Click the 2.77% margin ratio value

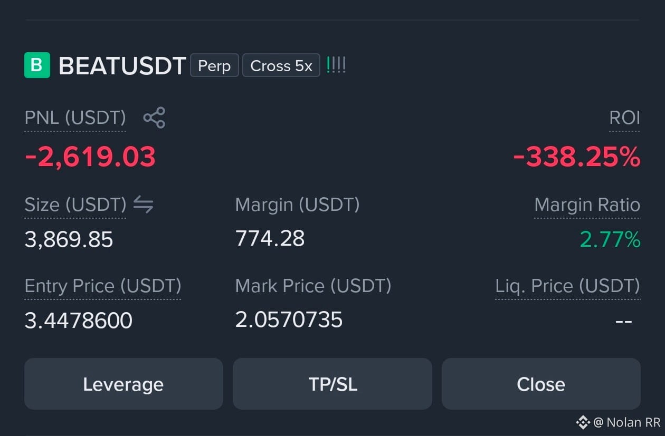click(x=610, y=239)
